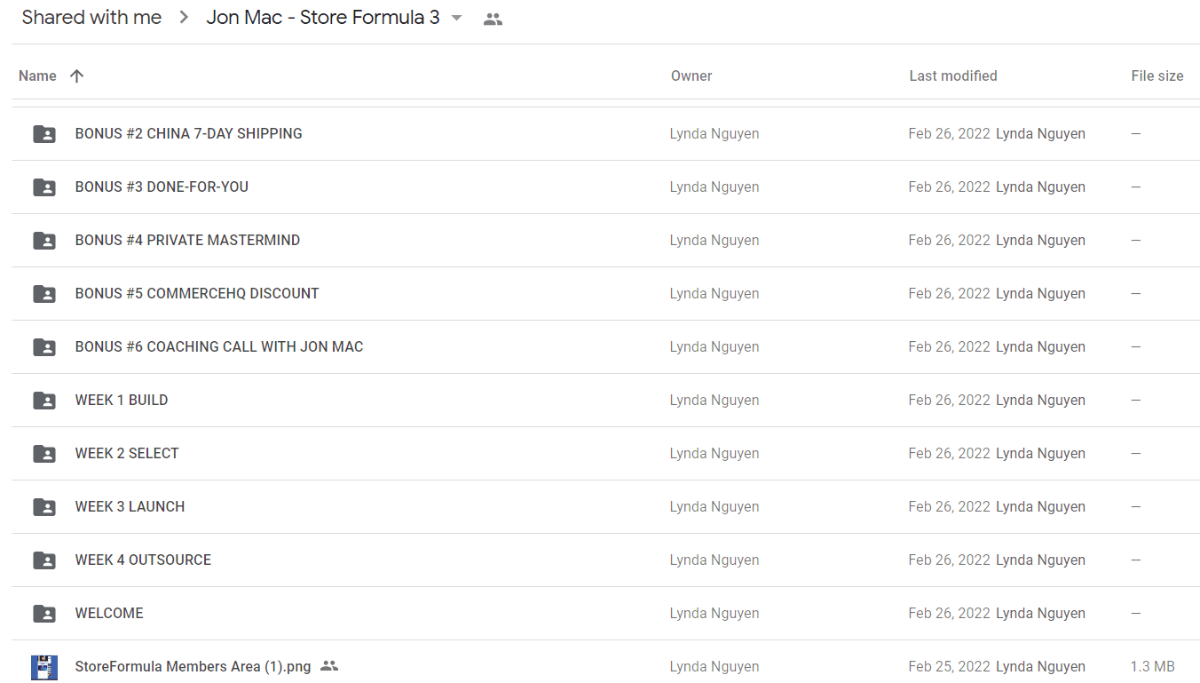Viewport: 1200px width, 683px height.
Task: Click the shared icon after StoreFormula Members Area (1).png
Action: pyautogui.click(x=329, y=666)
